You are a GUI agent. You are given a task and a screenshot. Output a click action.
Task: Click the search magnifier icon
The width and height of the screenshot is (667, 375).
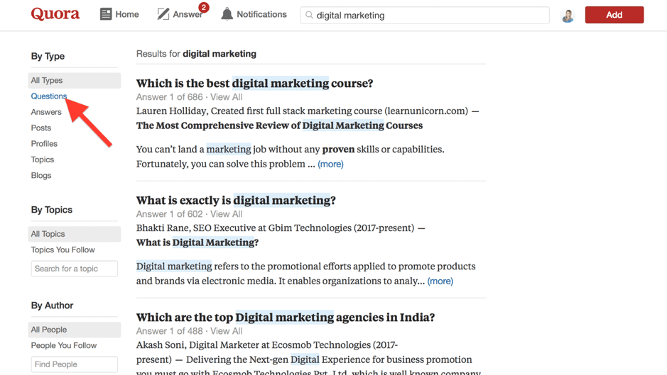[x=309, y=15]
